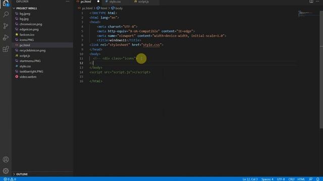Switch to the style.css tab
Screen dimensions: 323x181
click(115, 2)
